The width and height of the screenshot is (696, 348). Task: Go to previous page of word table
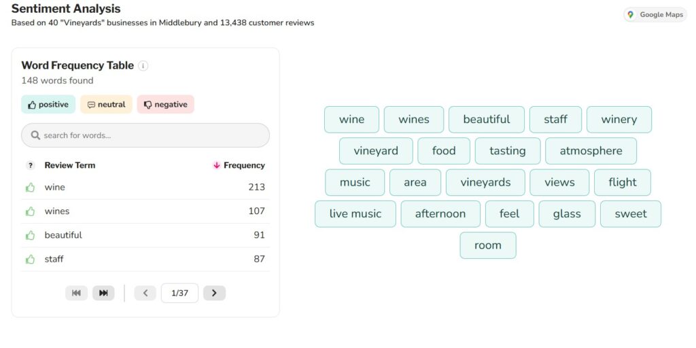[145, 293]
